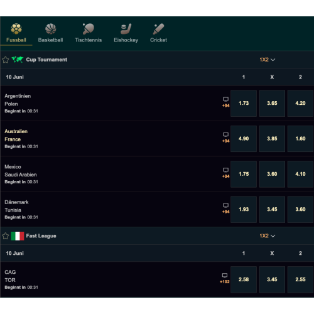314x314 pixels.
Task: Bet on Argentinien win at 1.73
Action: (x=244, y=103)
